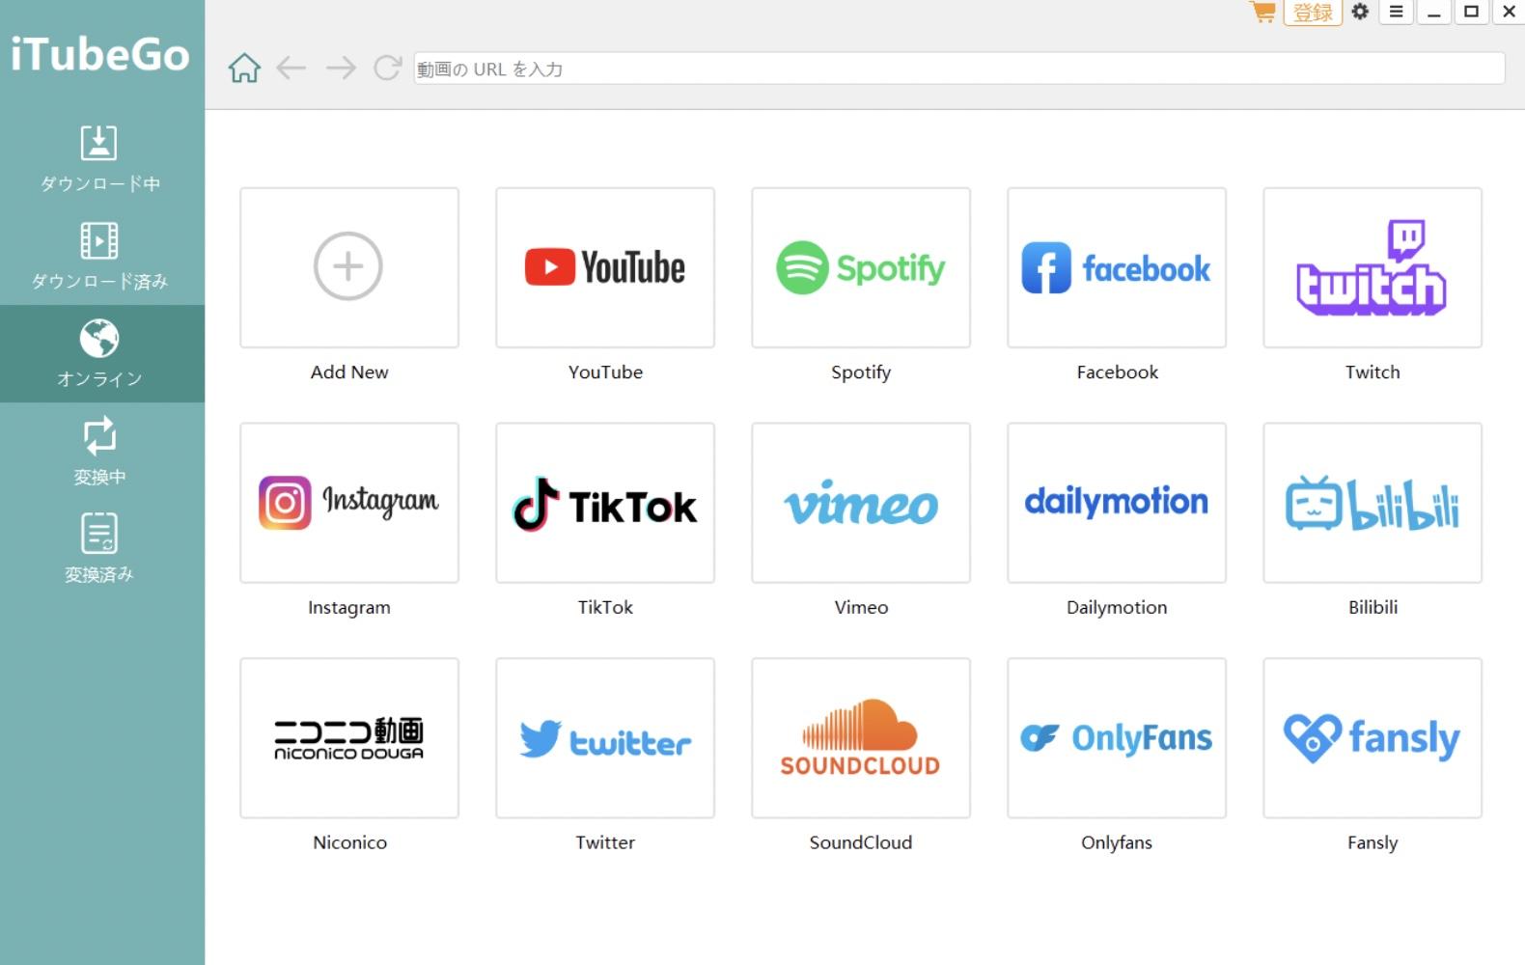
Task: Maximize the iTubeGo window
Action: (1471, 12)
